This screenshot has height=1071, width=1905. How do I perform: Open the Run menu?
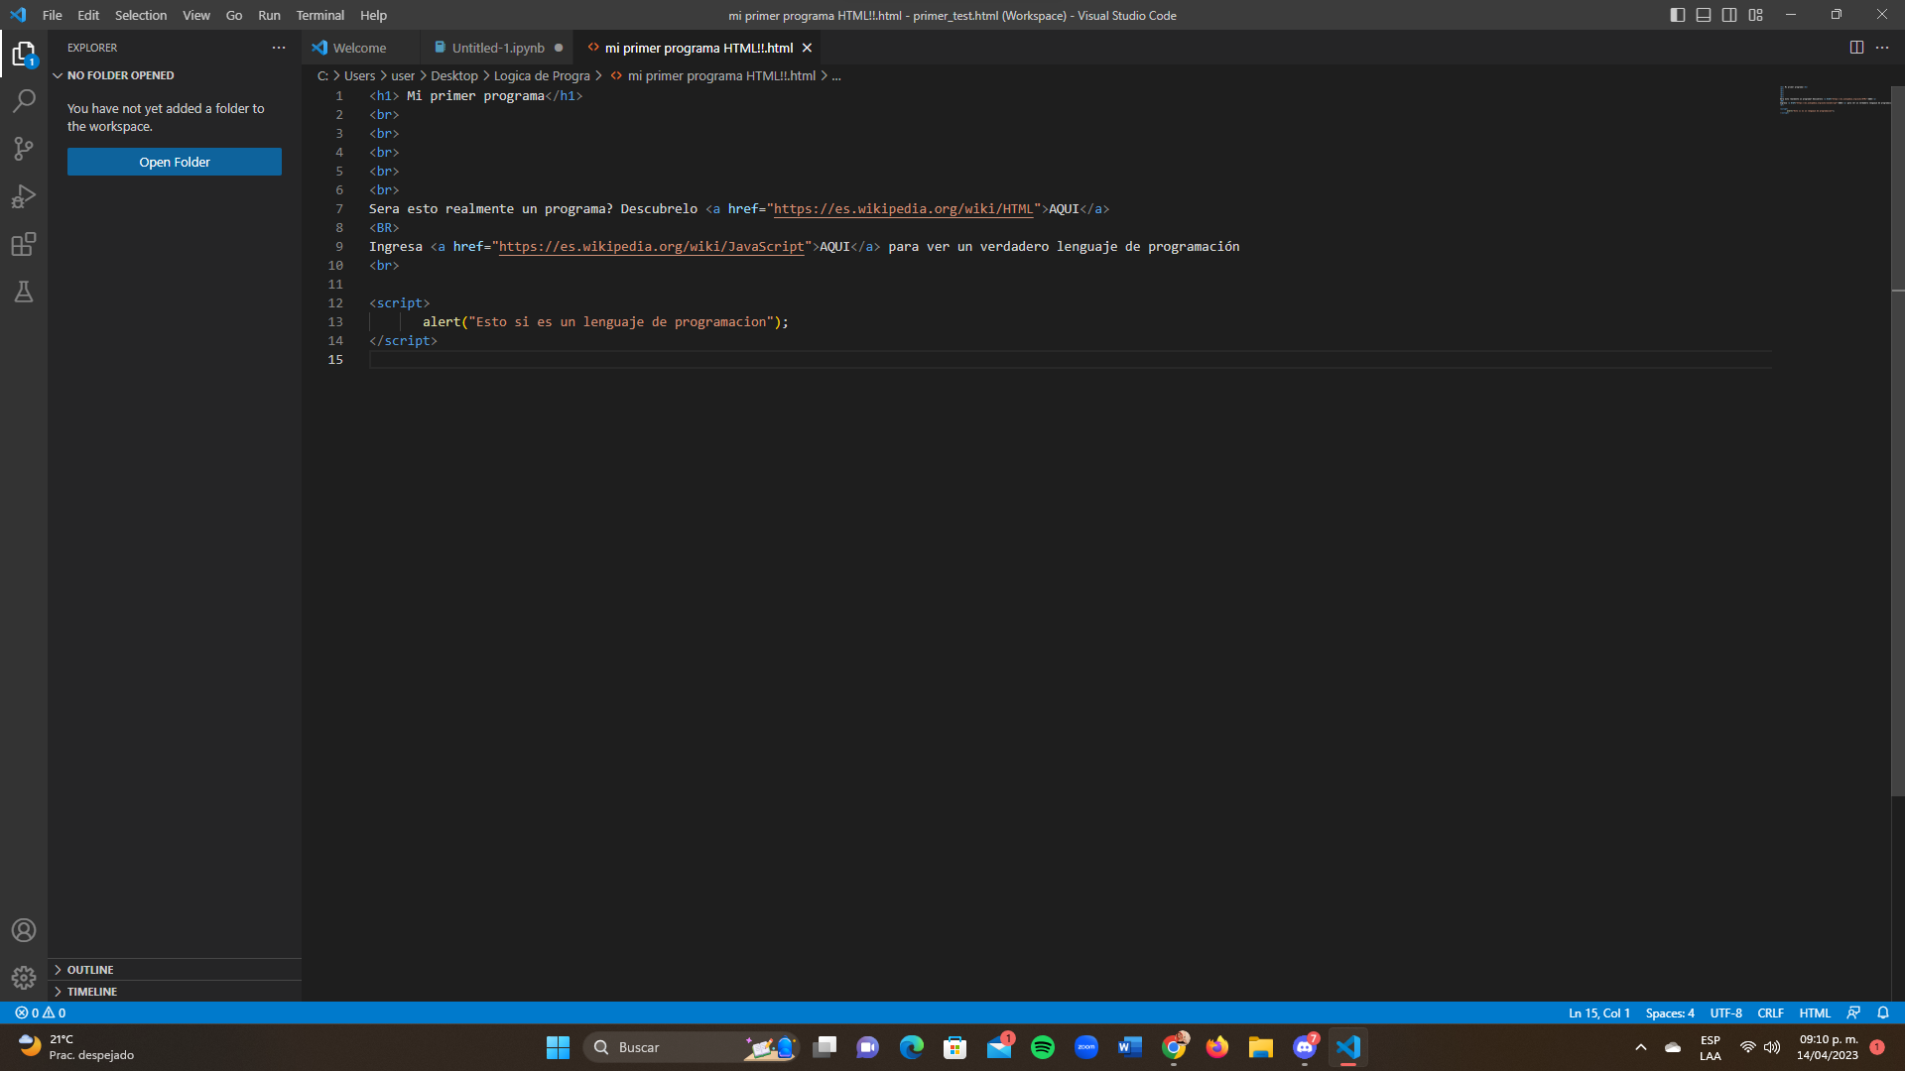click(269, 15)
